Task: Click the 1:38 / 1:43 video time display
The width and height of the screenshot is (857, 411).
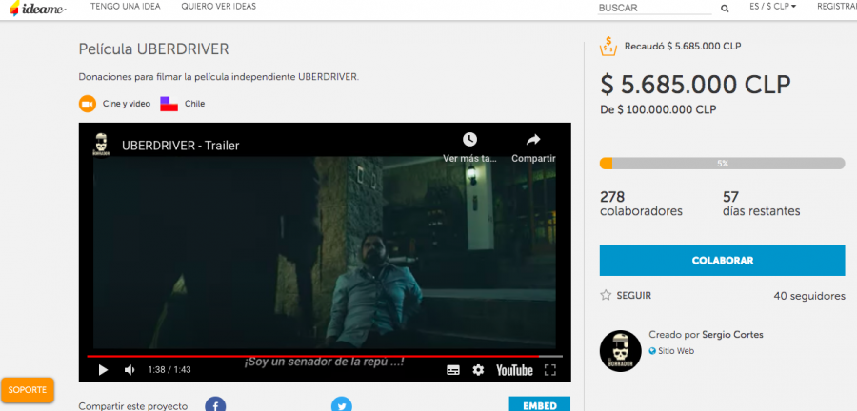Action: point(169,369)
